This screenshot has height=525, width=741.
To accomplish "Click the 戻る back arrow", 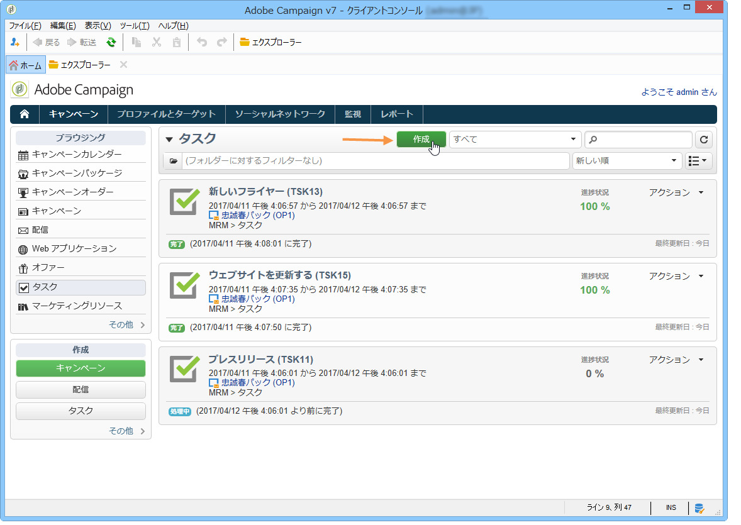I will click(x=47, y=43).
